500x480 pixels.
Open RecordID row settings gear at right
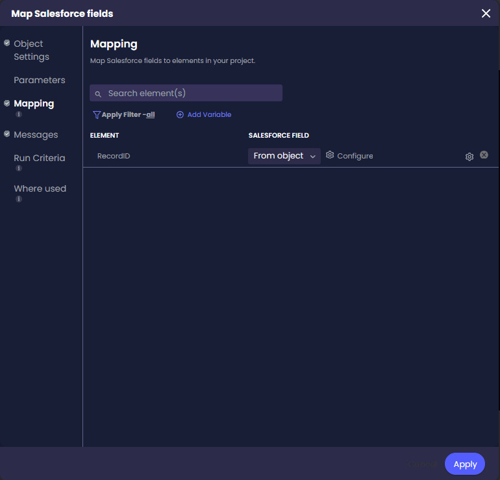(469, 157)
